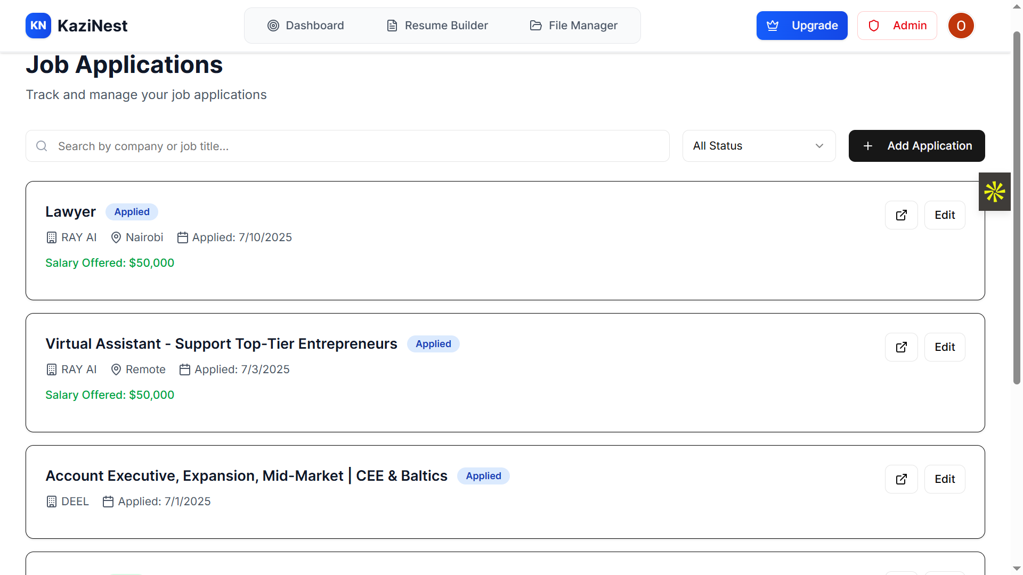The height and width of the screenshot is (575, 1023).
Task: Open the user avatar profile circle
Action: point(961,26)
